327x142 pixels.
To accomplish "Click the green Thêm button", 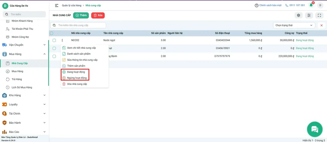I will tap(81, 15).
